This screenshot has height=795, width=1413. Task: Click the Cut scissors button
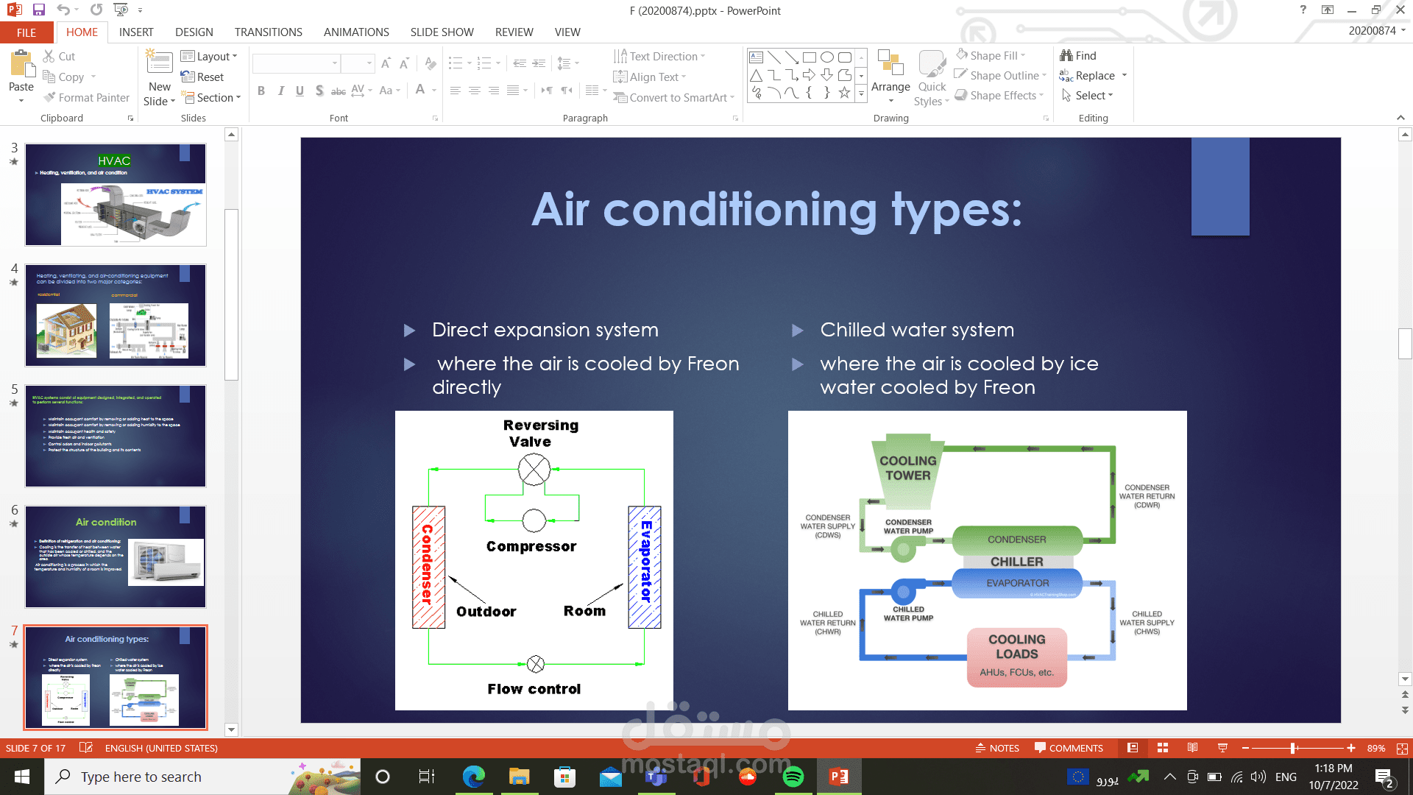coord(59,56)
